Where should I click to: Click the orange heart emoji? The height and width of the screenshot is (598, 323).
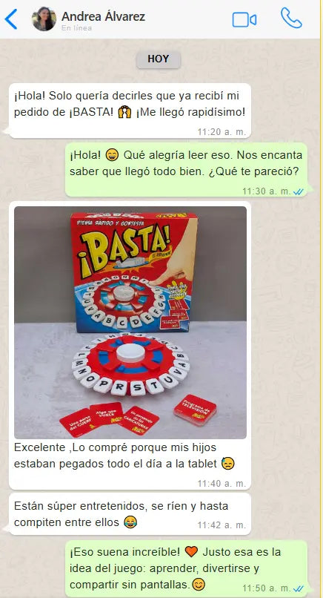click(x=192, y=551)
